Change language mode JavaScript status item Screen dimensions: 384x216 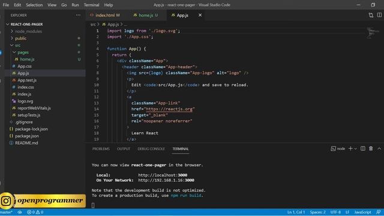362,212
